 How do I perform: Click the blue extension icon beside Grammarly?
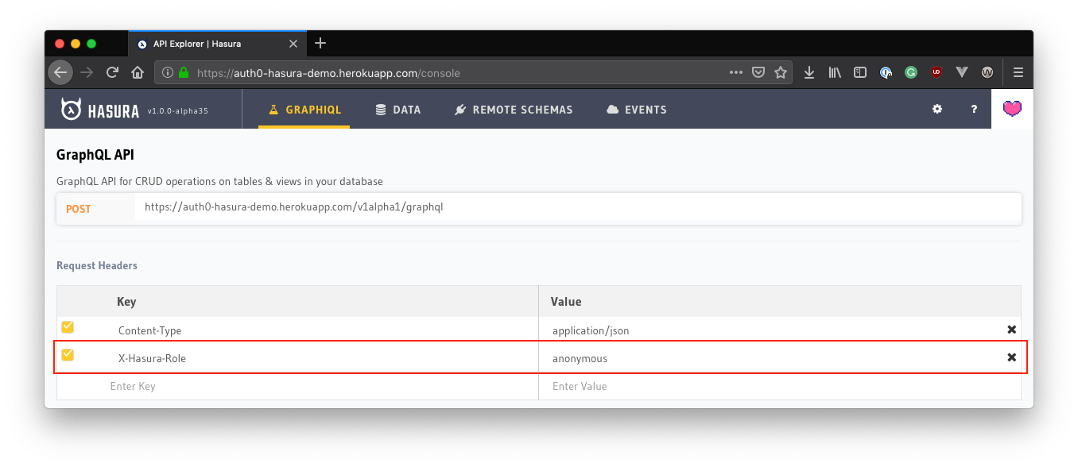886,72
